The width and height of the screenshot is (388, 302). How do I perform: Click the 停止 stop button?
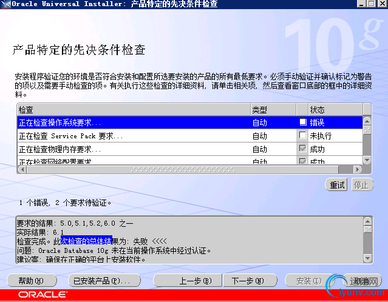362,184
